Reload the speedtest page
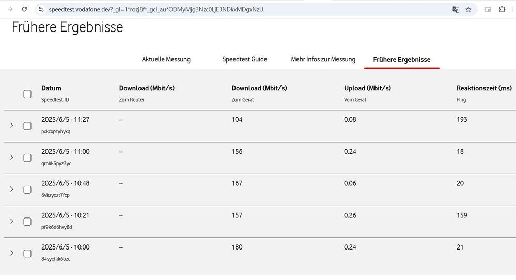 25,9
